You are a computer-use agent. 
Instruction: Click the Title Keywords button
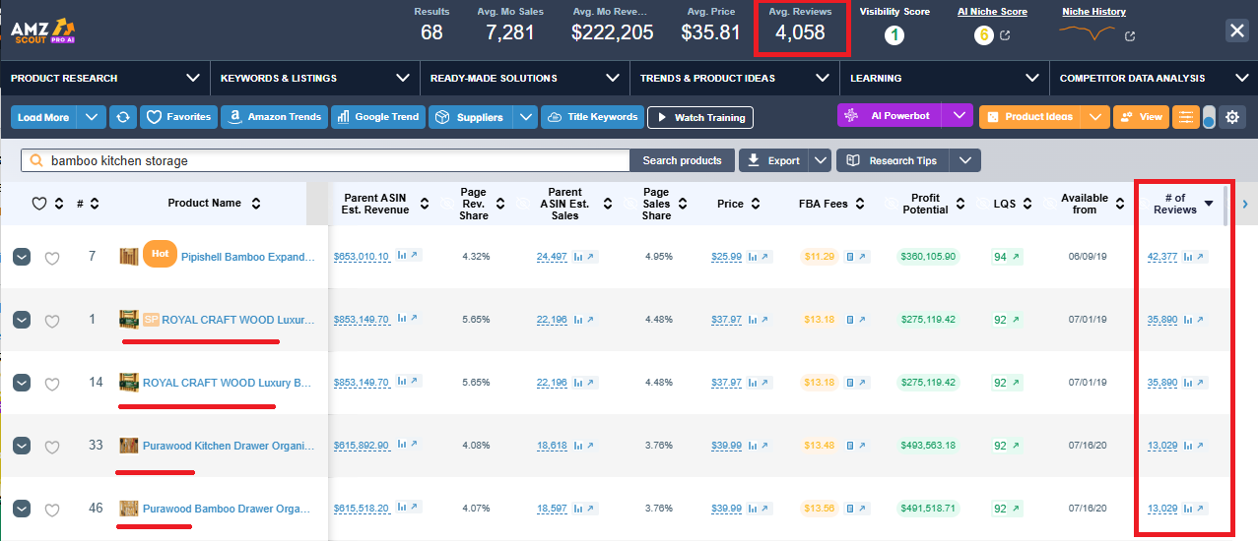[592, 117]
